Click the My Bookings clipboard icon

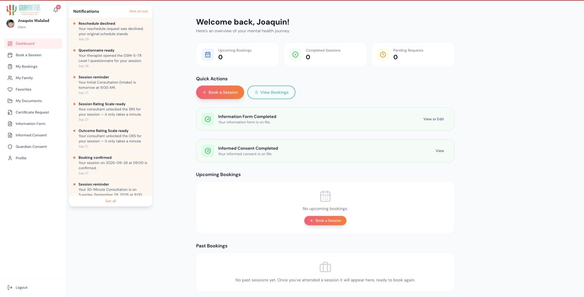10,66
